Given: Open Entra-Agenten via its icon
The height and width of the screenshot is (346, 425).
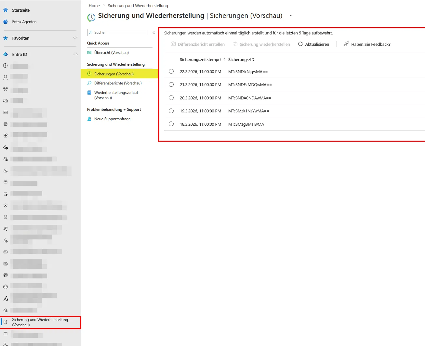Looking at the screenshot, I should tap(6, 22).
